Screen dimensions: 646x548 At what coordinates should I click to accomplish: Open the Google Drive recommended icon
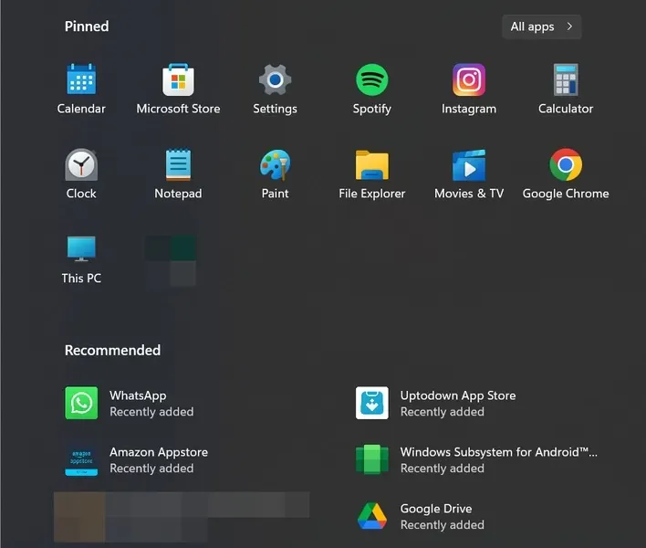coord(371,516)
